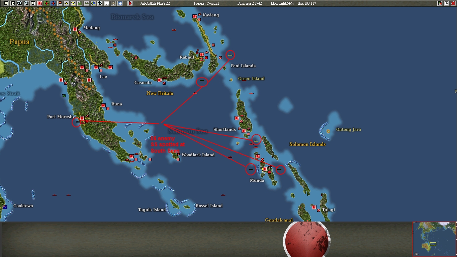
Task: Click the 'Date: Apr 2, 1942' text
Action: pyautogui.click(x=250, y=3)
